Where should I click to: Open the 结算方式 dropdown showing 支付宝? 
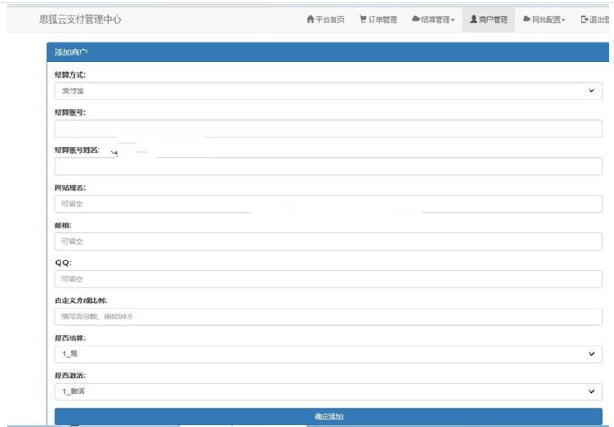(328, 90)
